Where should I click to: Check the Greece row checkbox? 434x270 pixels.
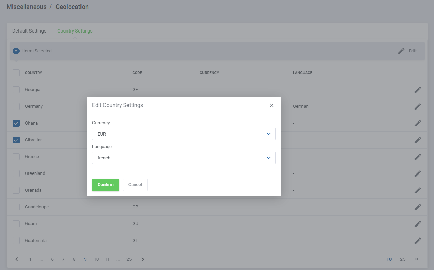16,157
